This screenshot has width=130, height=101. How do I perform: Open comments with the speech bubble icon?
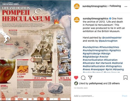tap(83, 78)
